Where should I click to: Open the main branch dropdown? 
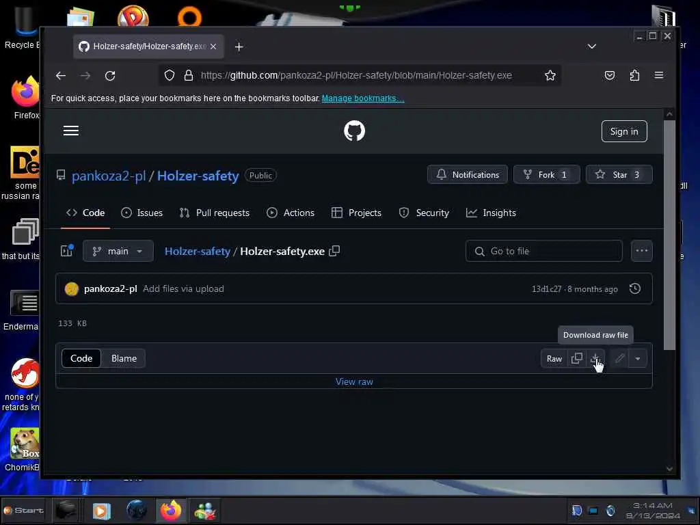click(118, 251)
